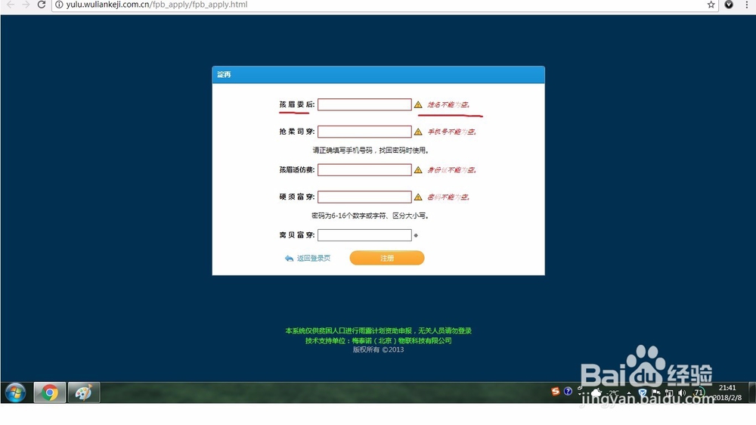756x425 pixels.
Task: Click the site info icon in address bar
Action: coord(59,5)
